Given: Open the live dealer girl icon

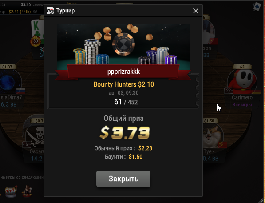Looking at the screenshot, I should pyautogui.click(x=27, y=191).
